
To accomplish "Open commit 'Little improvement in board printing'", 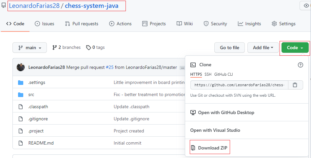I will click(149, 82).
